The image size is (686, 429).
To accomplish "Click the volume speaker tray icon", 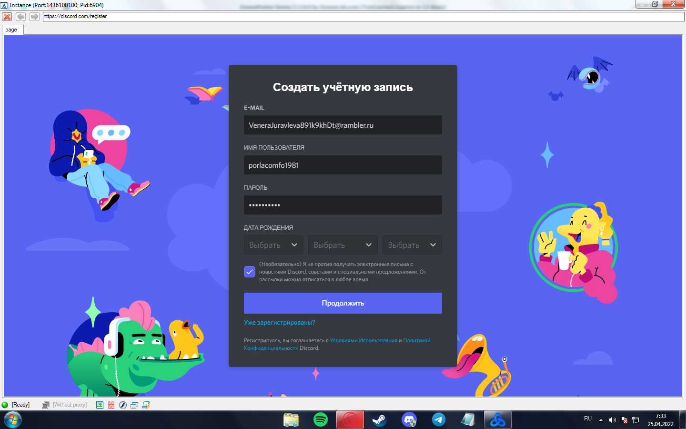I will click(x=613, y=420).
